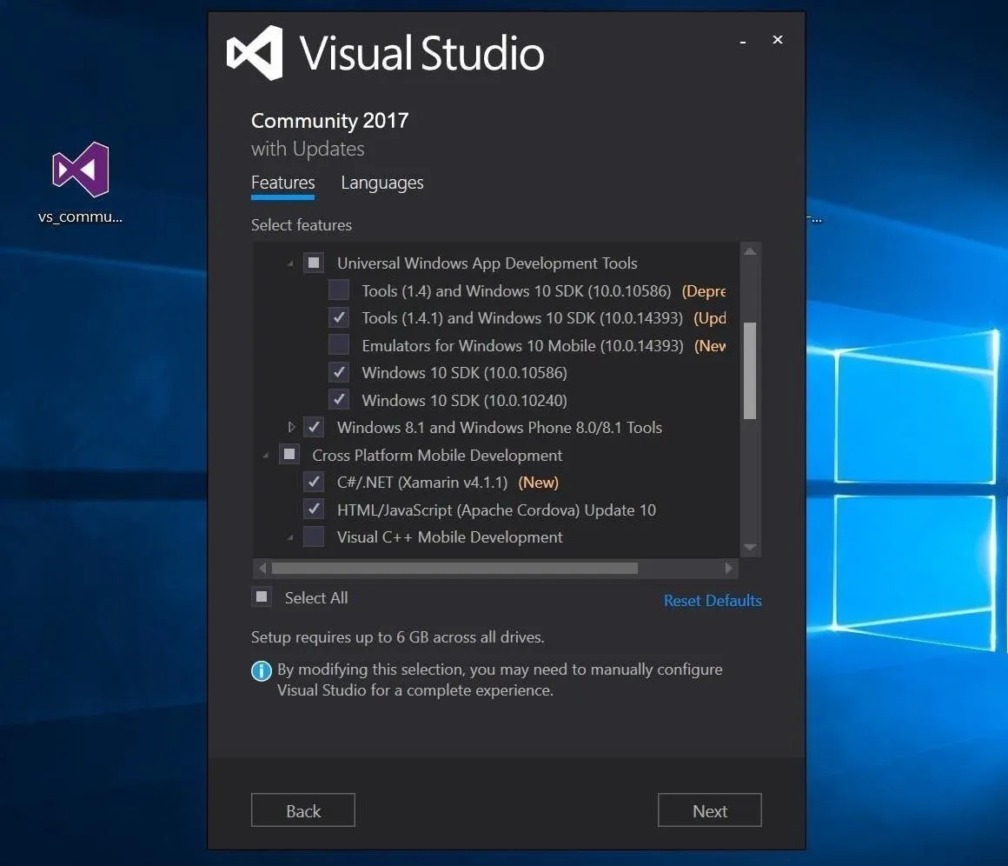Toggle the Select All checkbox
This screenshot has width=1008, height=866.
[x=262, y=597]
